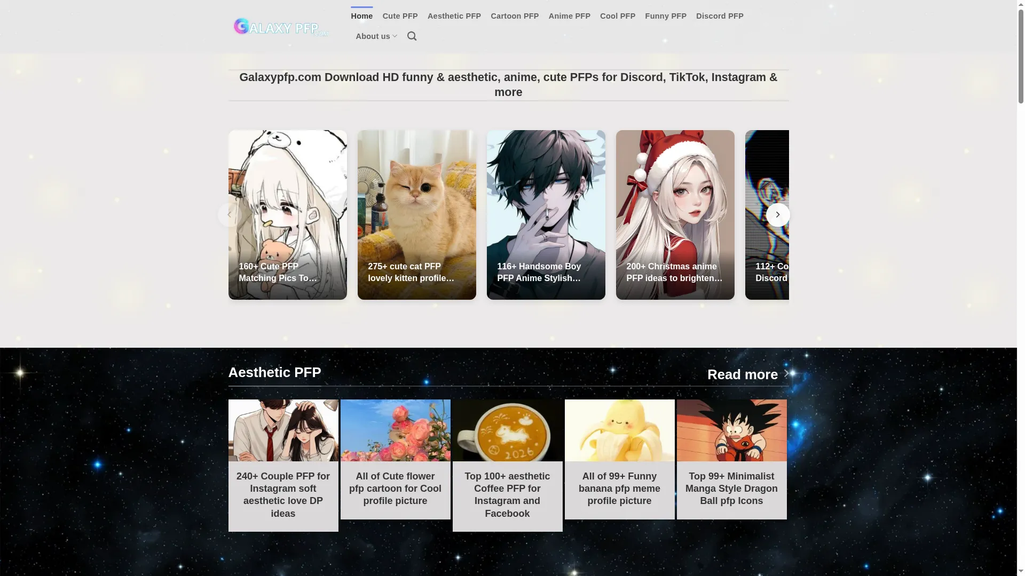Open All of 99+ Funny banana pfp title
Image resolution: width=1025 pixels, height=576 pixels.
click(619, 489)
